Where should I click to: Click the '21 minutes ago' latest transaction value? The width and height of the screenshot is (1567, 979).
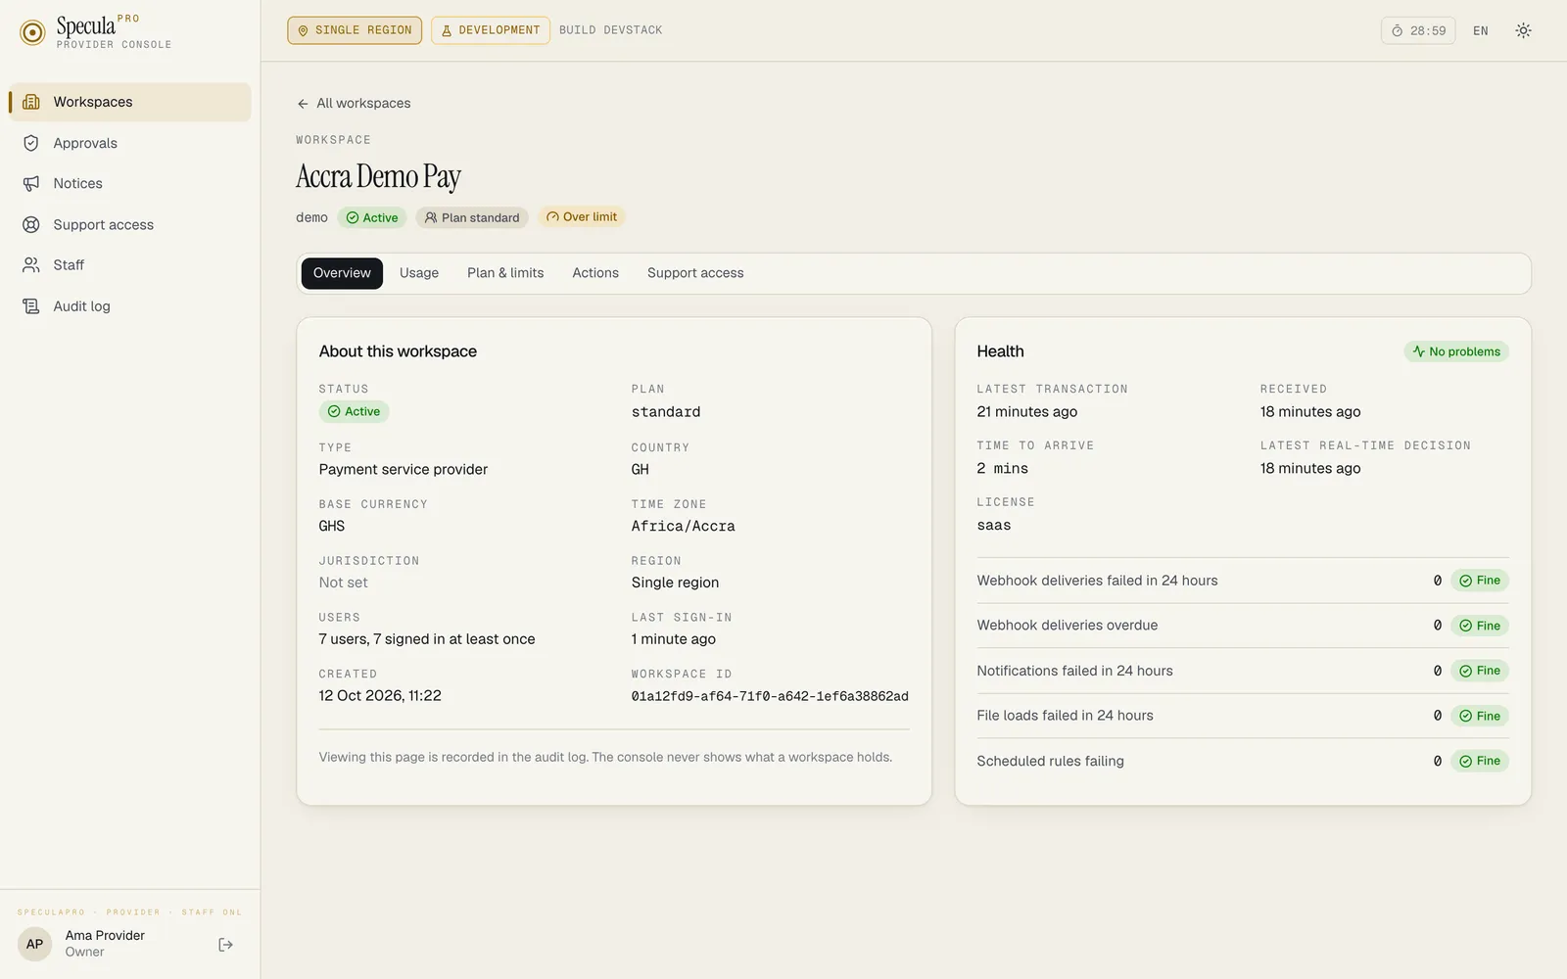pyautogui.click(x=1027, y=412)
